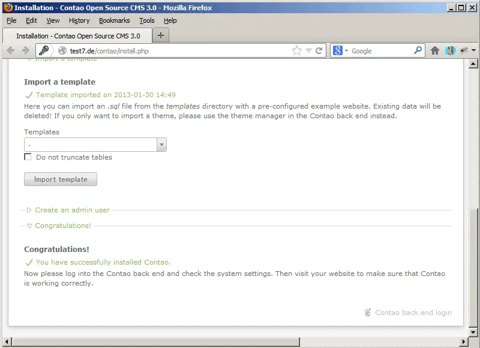Open the Templates dropdown list
Viewport: 480px width, 348px height.
[95, 145]
